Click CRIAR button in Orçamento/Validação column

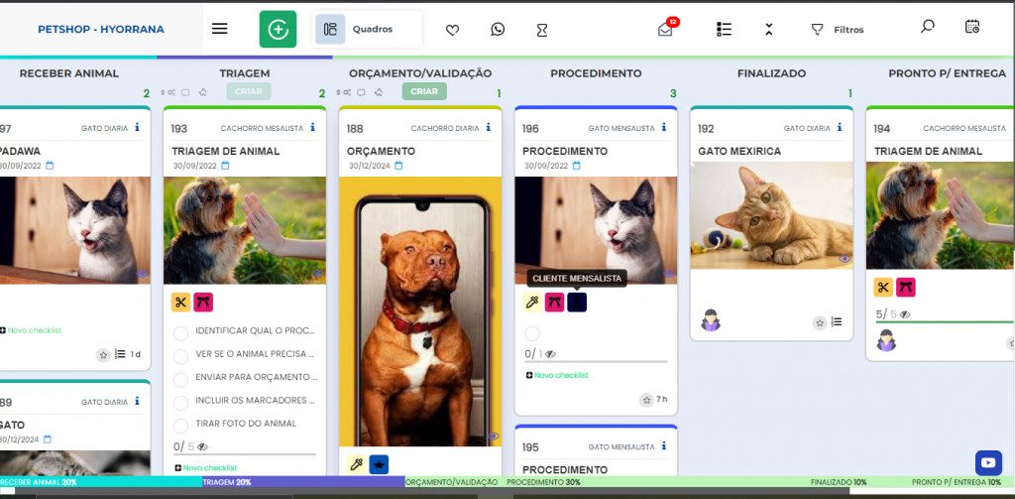click(x=423, y=91)
